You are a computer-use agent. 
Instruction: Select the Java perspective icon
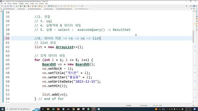[x=196, y=6]
